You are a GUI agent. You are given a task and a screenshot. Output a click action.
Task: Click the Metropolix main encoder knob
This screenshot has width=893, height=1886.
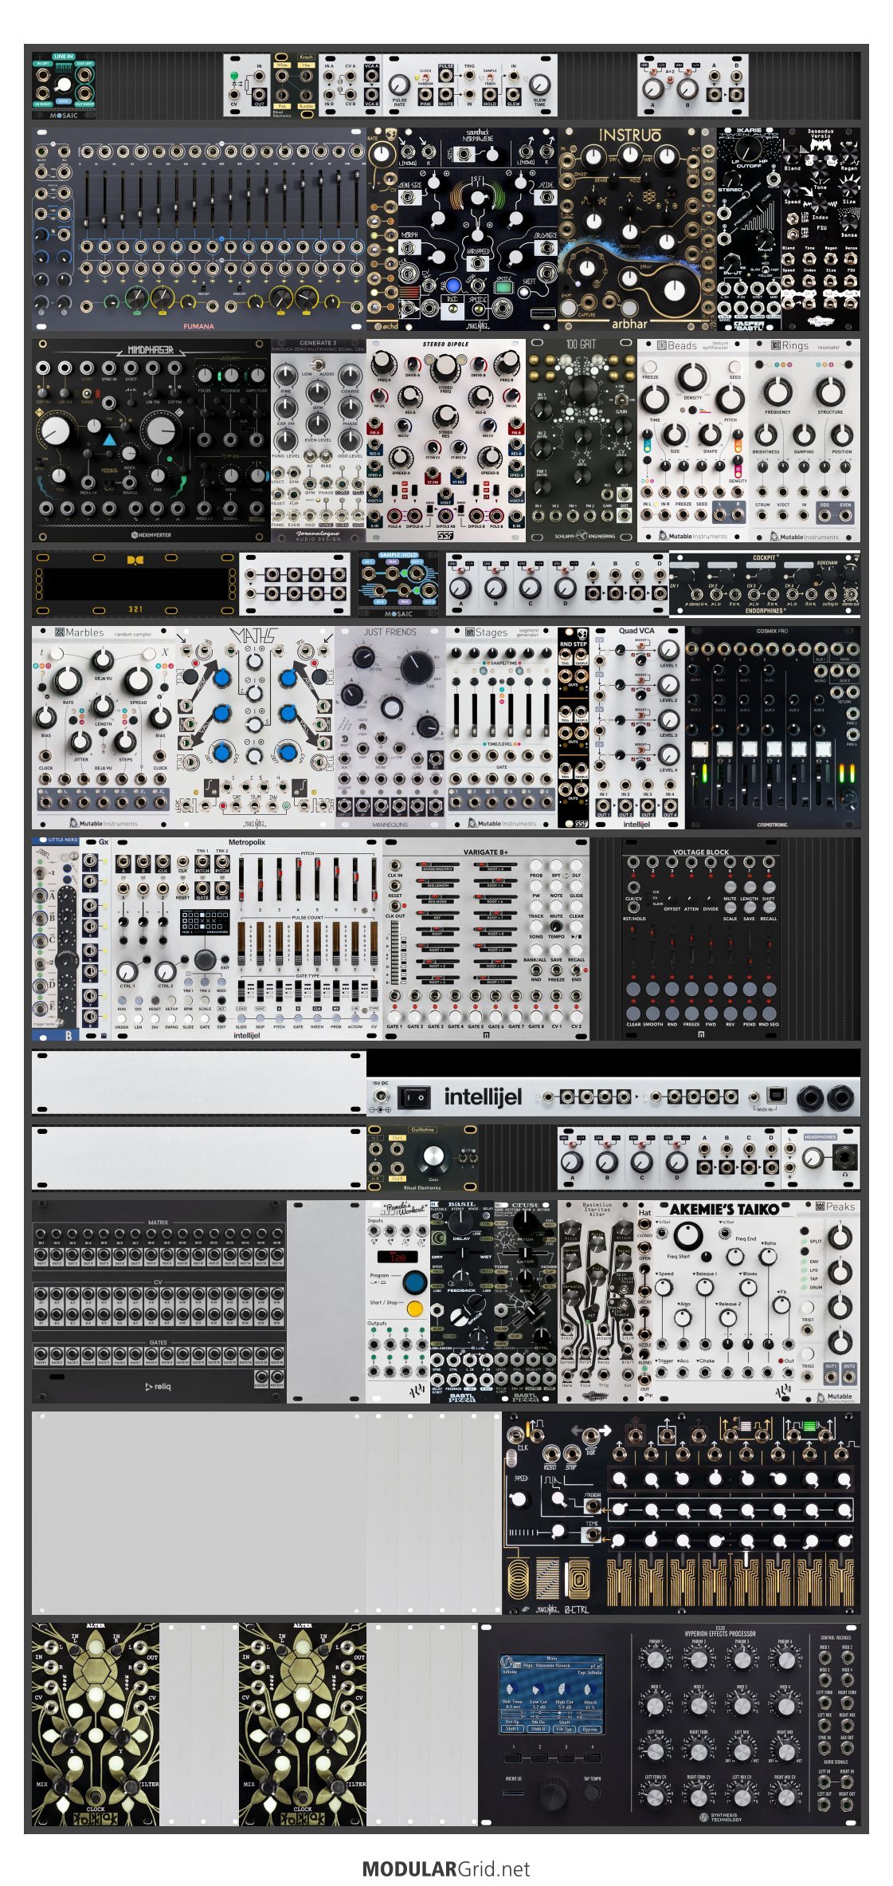click(x=205, y=959)
